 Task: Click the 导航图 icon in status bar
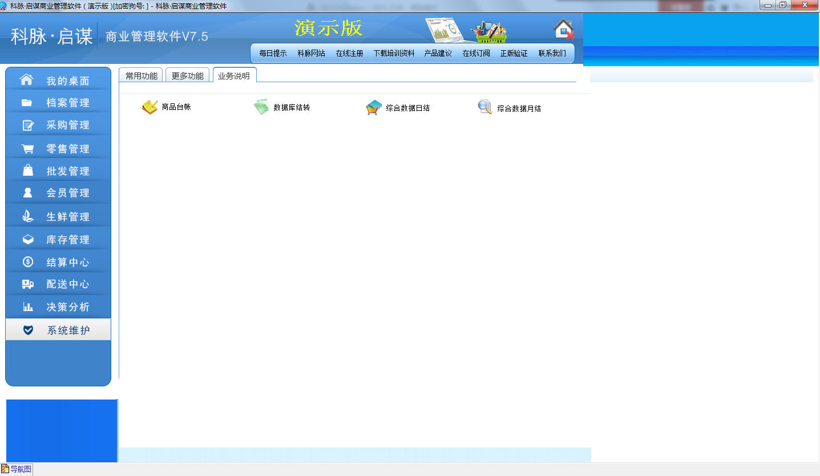pyautogui.click(x=5, y=469)
